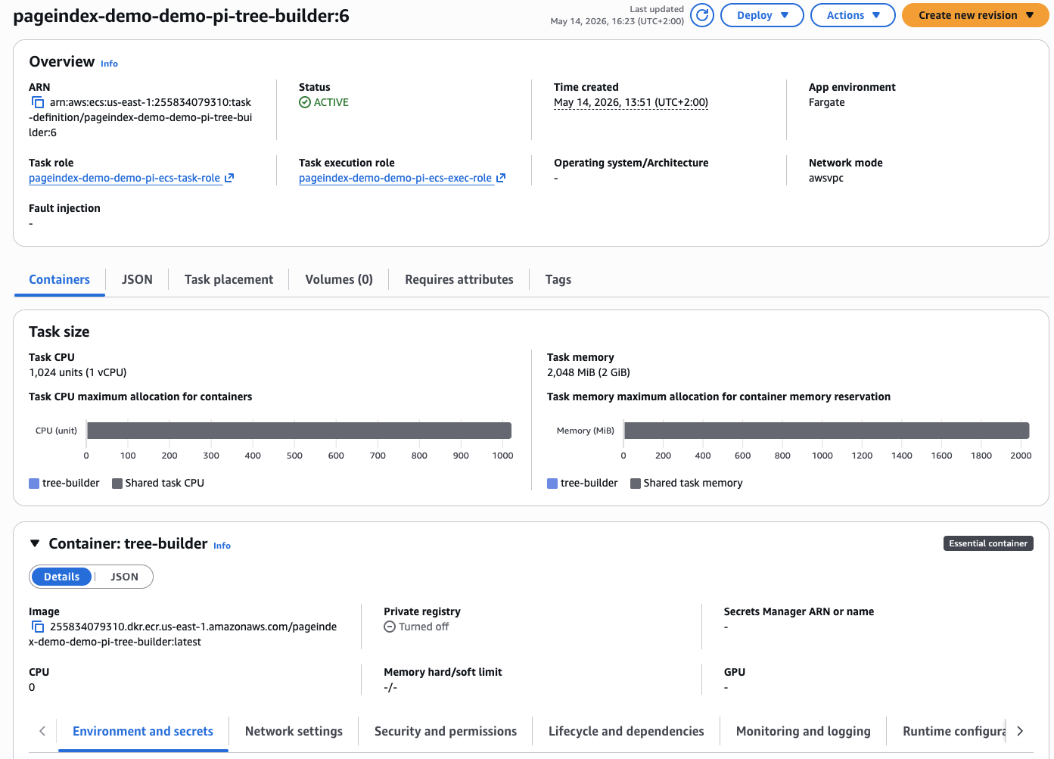Select Network settings tab
1054x759 pixels.
pos(294,731)
